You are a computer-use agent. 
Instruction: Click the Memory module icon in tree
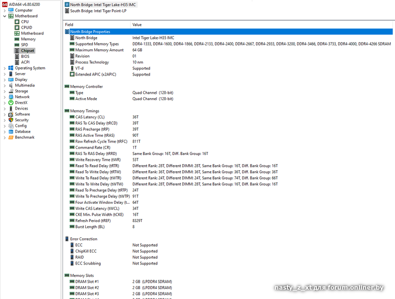click(17, 39)
